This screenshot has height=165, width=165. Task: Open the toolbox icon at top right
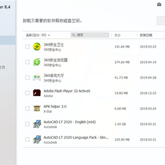[159, 5]
